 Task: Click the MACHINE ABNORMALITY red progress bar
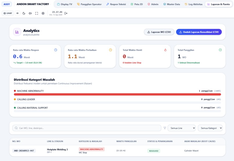[118, 94]
